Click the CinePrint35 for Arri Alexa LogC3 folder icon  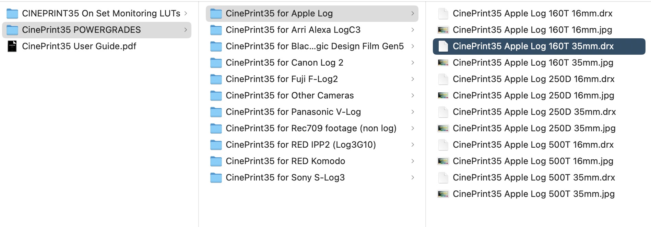pos(216,30)
